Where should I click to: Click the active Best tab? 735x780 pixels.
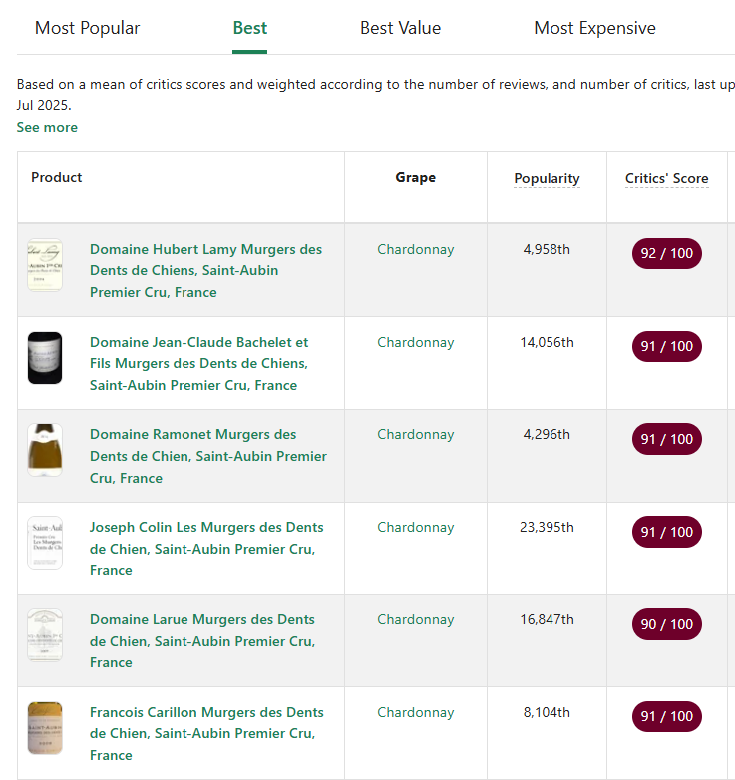[x=249, y=28]
